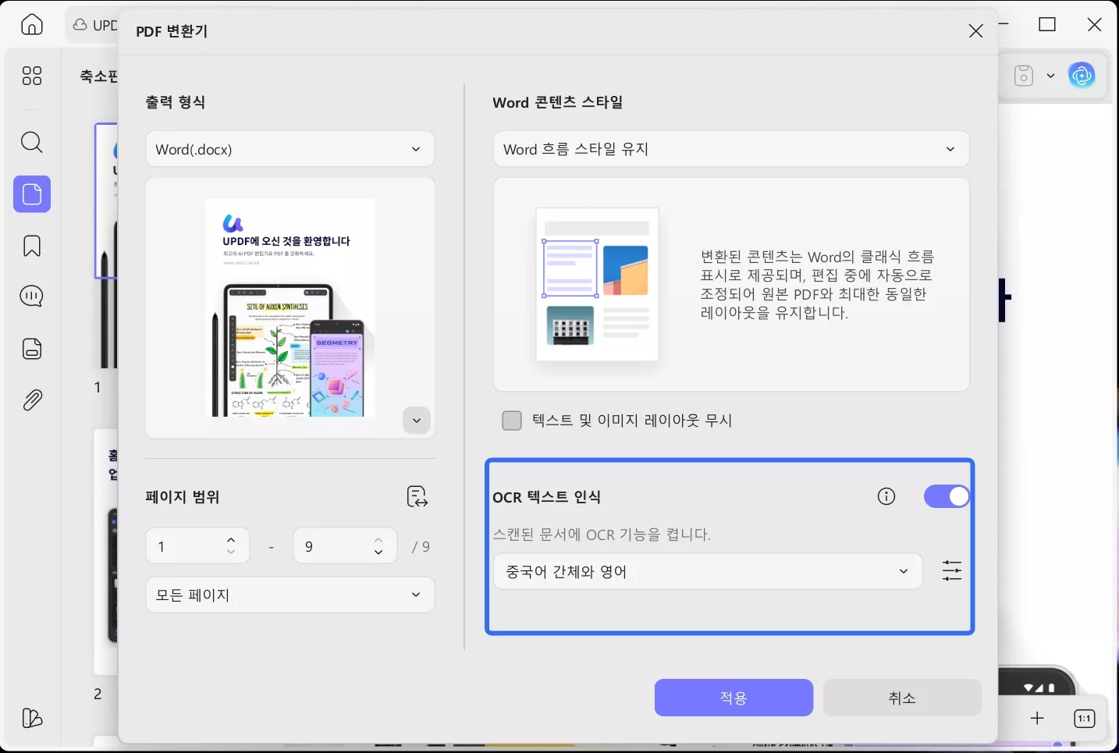Screen dimensions: 1119x753
Task: Open the Home panel in the sidebar
Action: [31, 24]
